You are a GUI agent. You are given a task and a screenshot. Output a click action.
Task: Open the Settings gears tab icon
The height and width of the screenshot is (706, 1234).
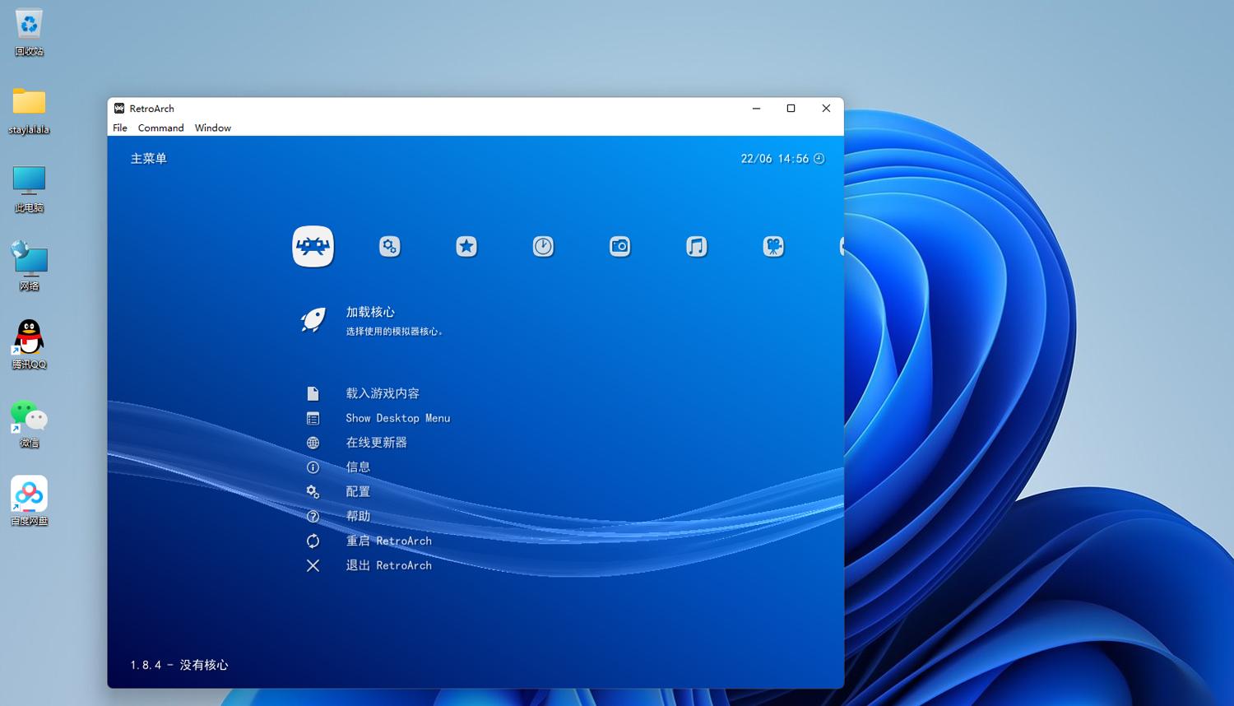click(390, 246)
